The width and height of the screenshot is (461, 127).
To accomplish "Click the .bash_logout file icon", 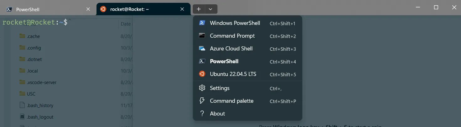I will point(22,117).
